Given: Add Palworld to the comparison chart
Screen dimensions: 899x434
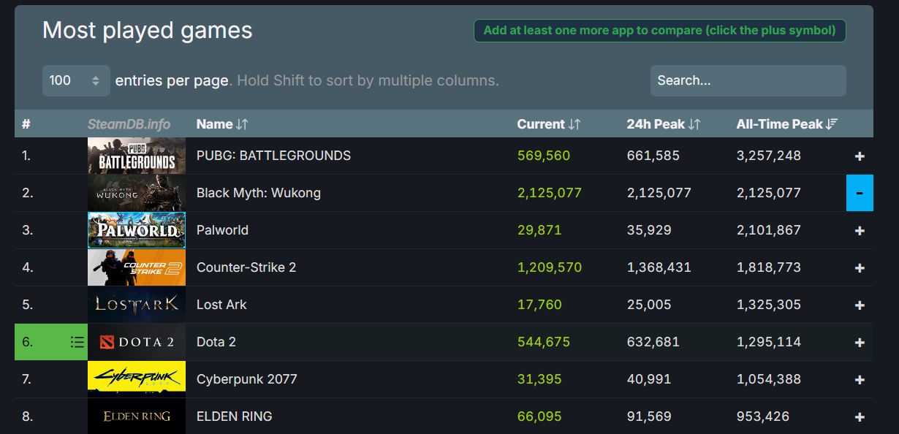Looking at the screenshot, I should (860, 229).
